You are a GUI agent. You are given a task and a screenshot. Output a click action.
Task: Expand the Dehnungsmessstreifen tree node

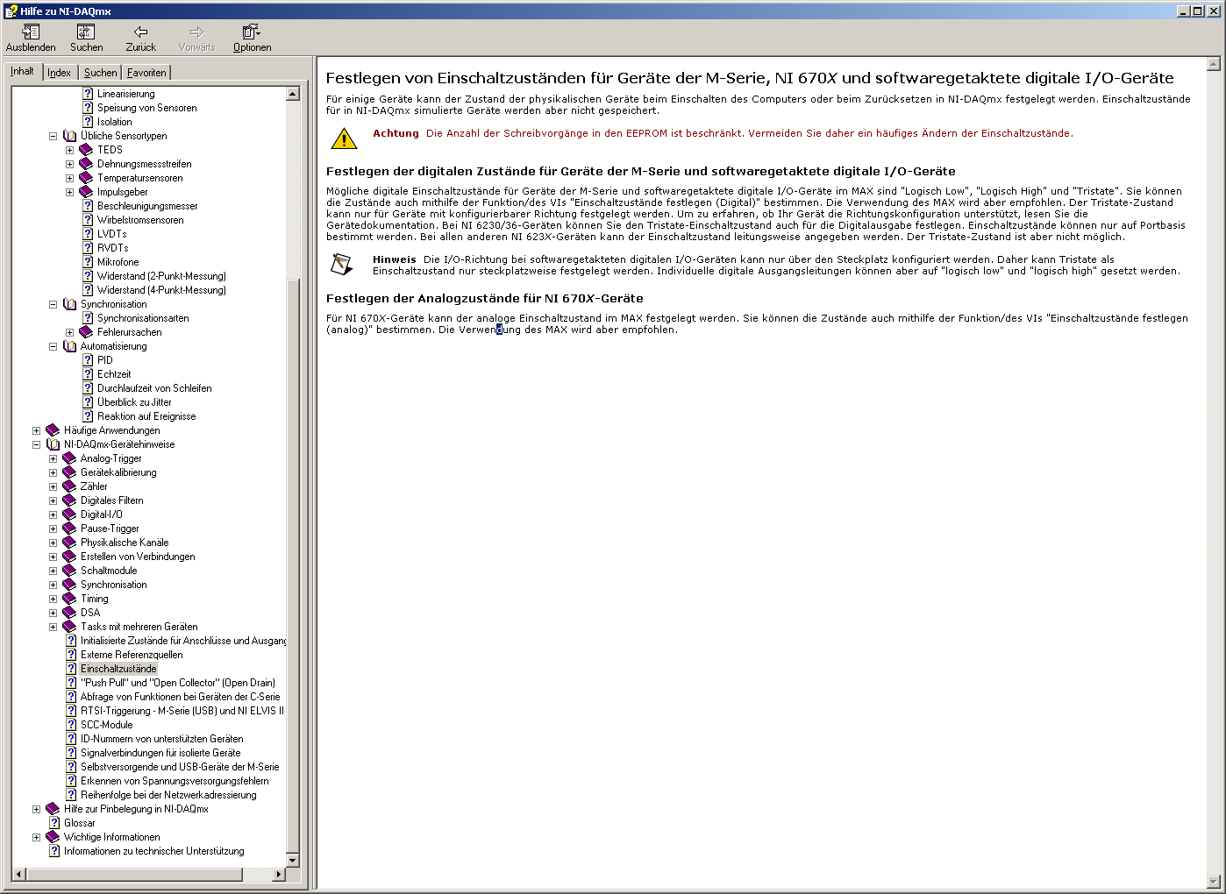[69, 164]
